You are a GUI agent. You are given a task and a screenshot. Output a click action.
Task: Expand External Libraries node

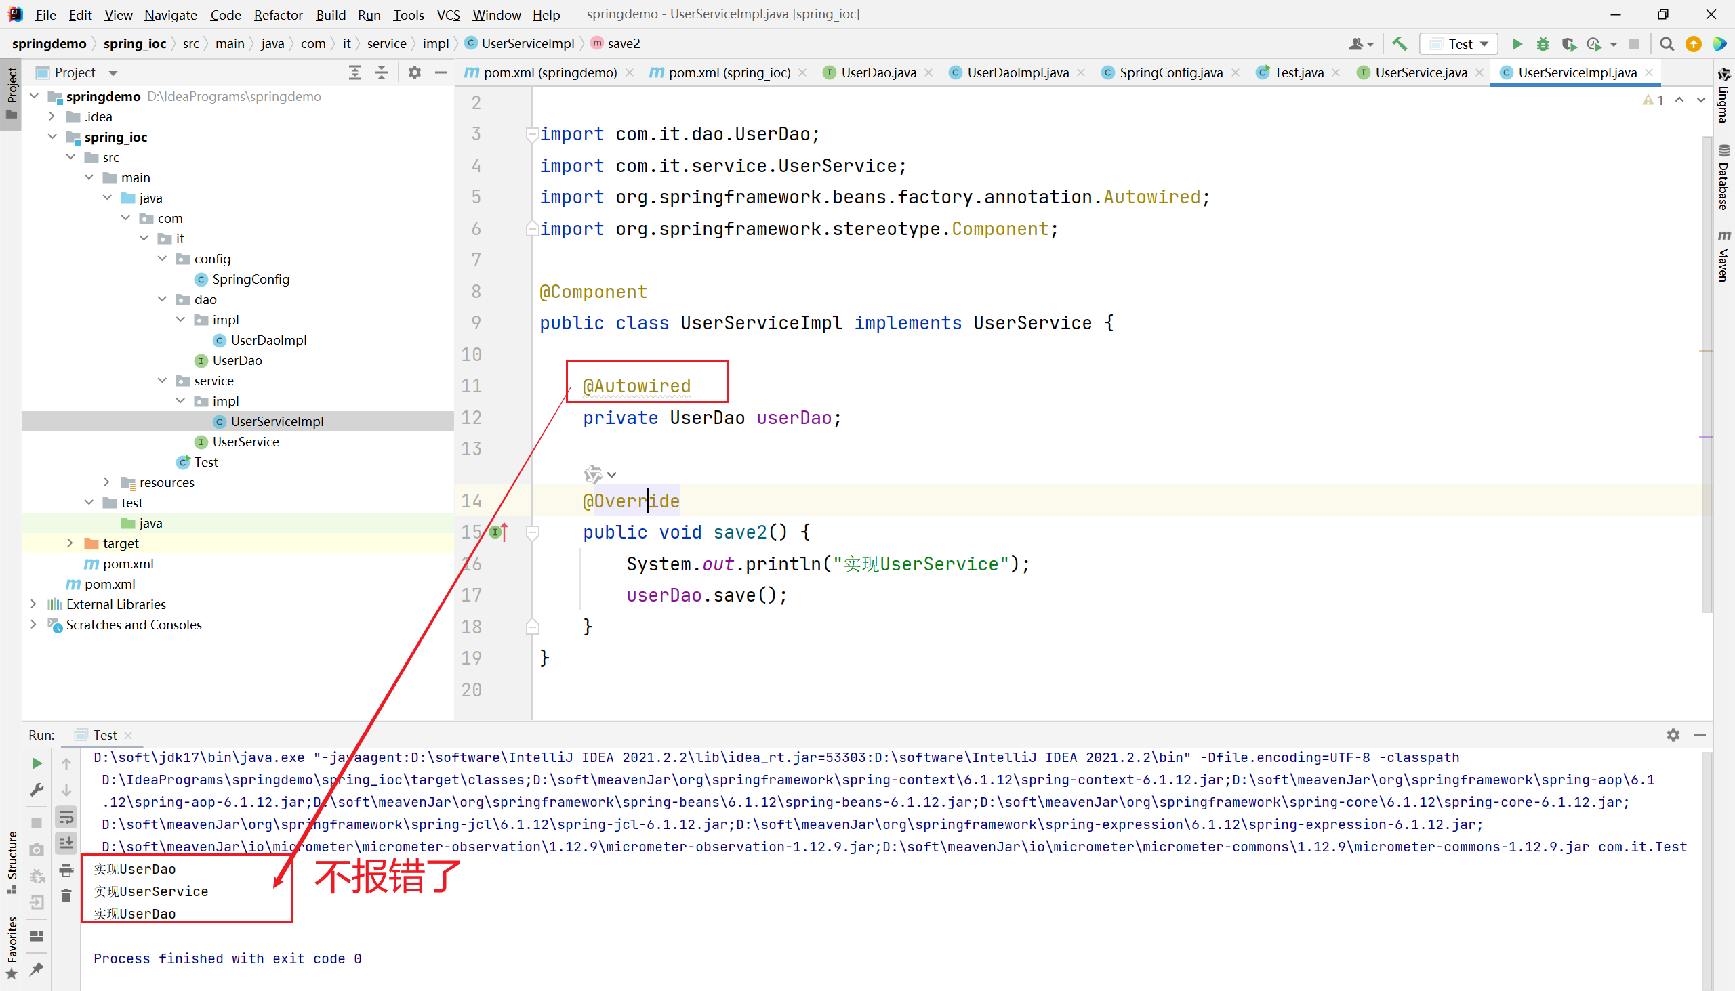[33, 604]
